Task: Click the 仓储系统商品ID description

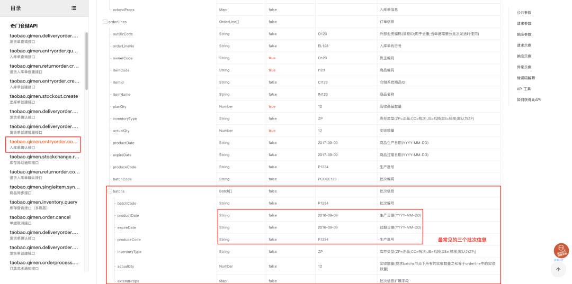Action: pos(392,83)
